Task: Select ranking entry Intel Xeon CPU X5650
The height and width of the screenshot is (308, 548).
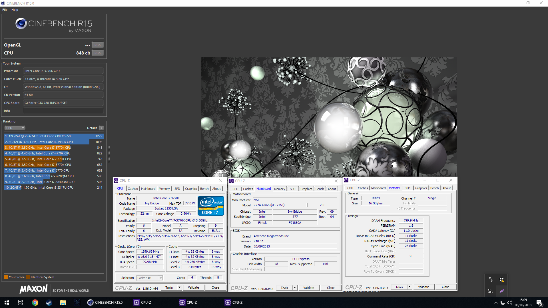Action: click(x=54, y=136)
